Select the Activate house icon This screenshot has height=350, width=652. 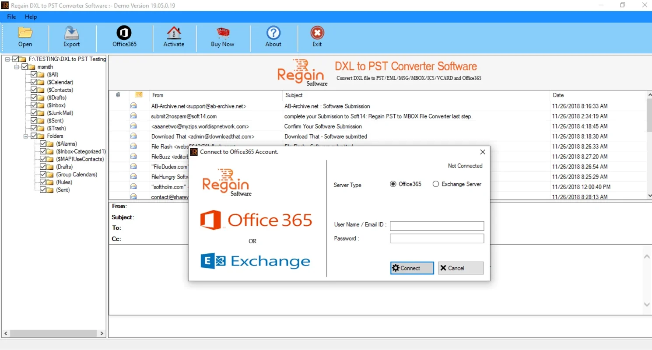pyautogui.click(x=174, y=33)
